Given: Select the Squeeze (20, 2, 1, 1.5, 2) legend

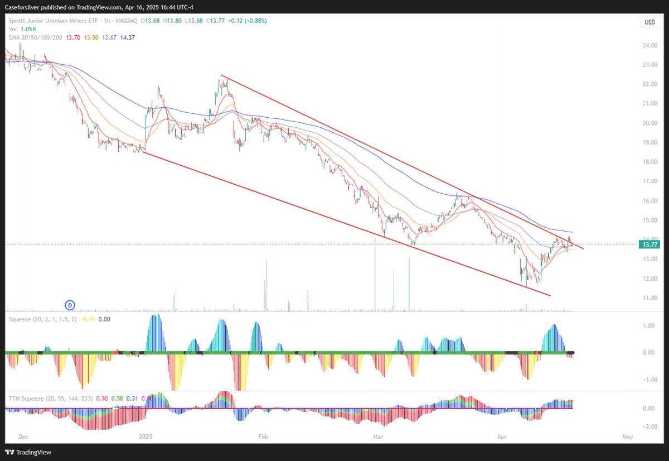Looking at the screenshot, I should (x=42, y=319).
